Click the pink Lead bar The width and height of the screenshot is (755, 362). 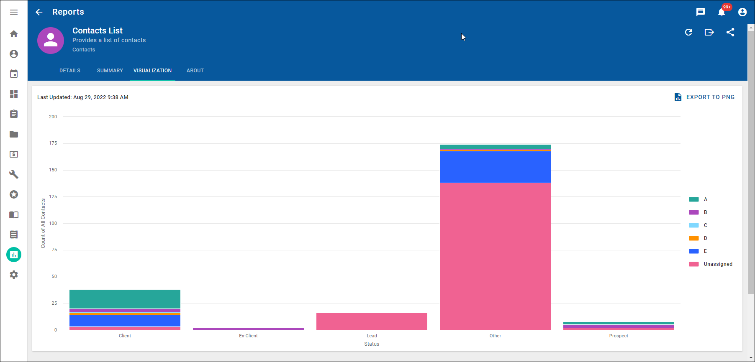(372, 321)
